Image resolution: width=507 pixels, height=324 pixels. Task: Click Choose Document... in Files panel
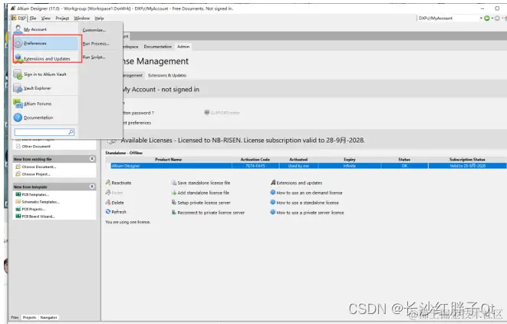pos(39,167)
